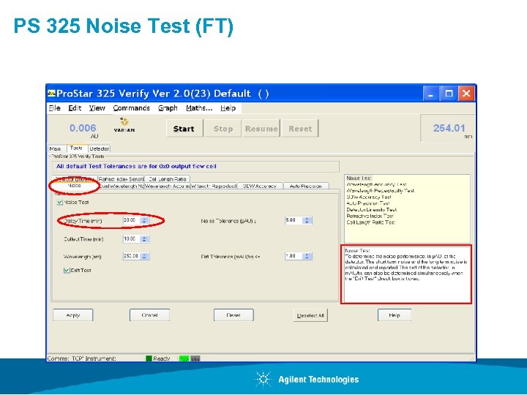The width and height of the screenshot is (527, 395).
Task: Select the Tests tab
Action: coord(77,148)
